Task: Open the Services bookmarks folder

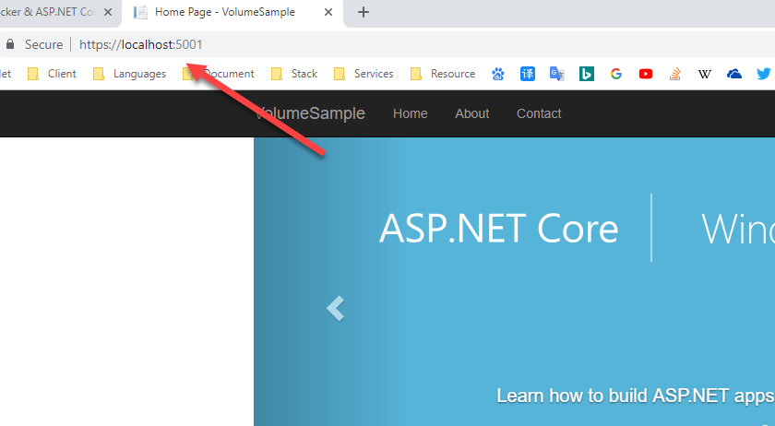Action: (x=364, y=74)
